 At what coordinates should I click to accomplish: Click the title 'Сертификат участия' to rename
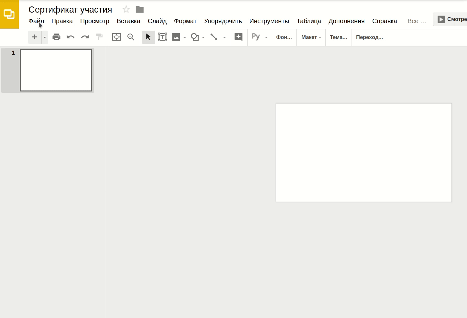click(70, 9)
